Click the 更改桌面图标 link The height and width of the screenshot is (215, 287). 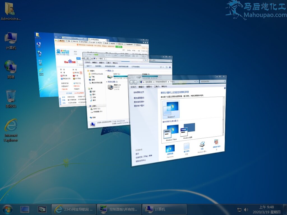[x=139, y=98]
